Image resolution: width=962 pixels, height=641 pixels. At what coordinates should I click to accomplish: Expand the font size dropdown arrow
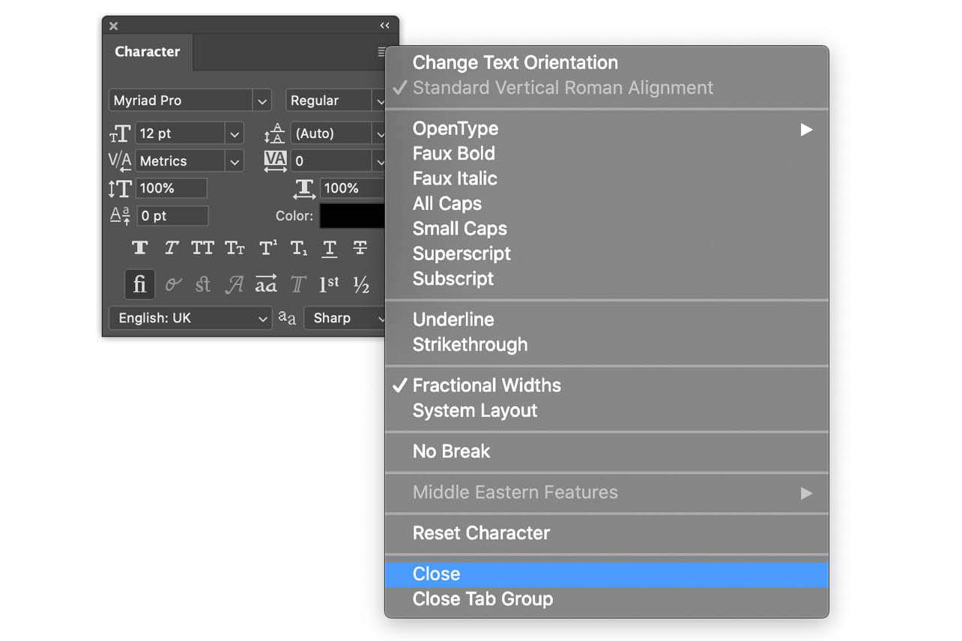point(235,133)
